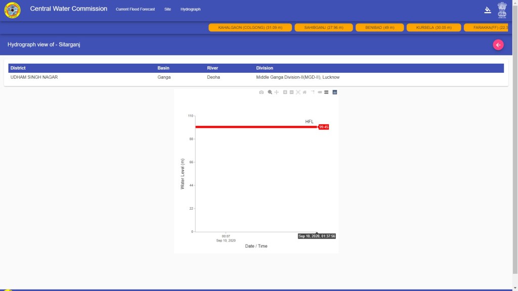Open Plotly logo link in toolbar
The height and width of the screenshot is (291, 518).
[335, 92]
